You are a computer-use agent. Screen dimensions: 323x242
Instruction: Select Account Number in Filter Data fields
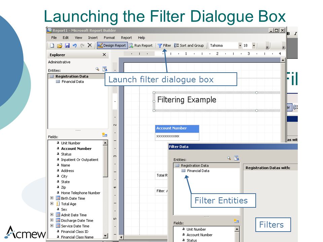pyautogui.click(x=200, y=235)
